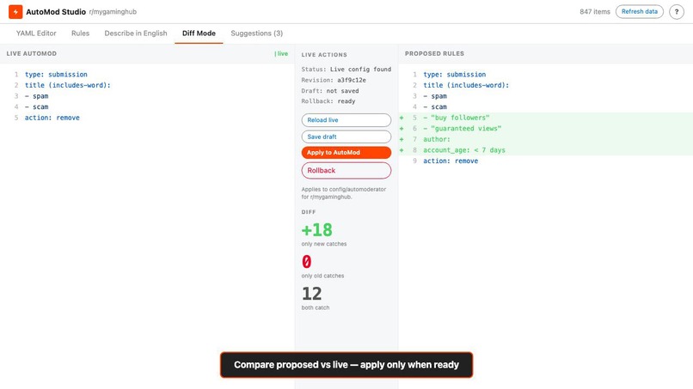The image size is (693, 389).
Task: Click 'Status: Live config found'
Action: pyautogui.click(x=346, y=70)
